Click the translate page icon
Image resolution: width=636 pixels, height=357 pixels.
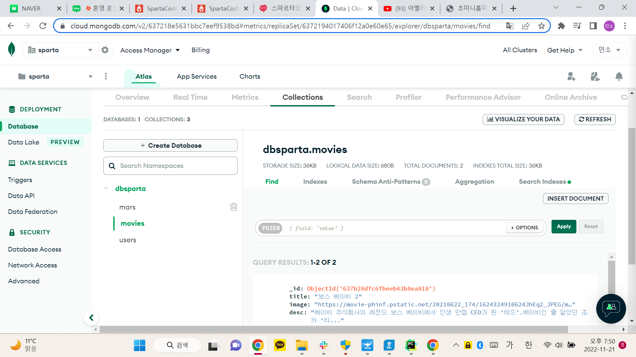pos(510,26)
